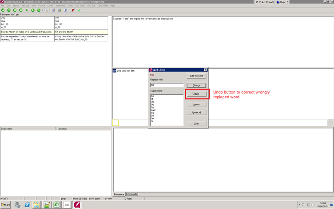Image resolution: width=334 pixels, height=209 pixels.
Task: Open the CBG Tools menu
Action: click(x=79, y=5)
